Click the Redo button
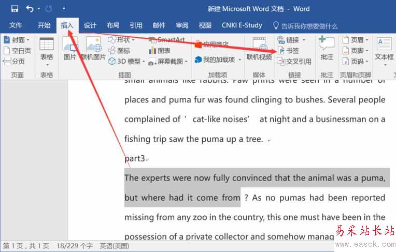This screenshot has height=252, width=396. click(49, 9)
